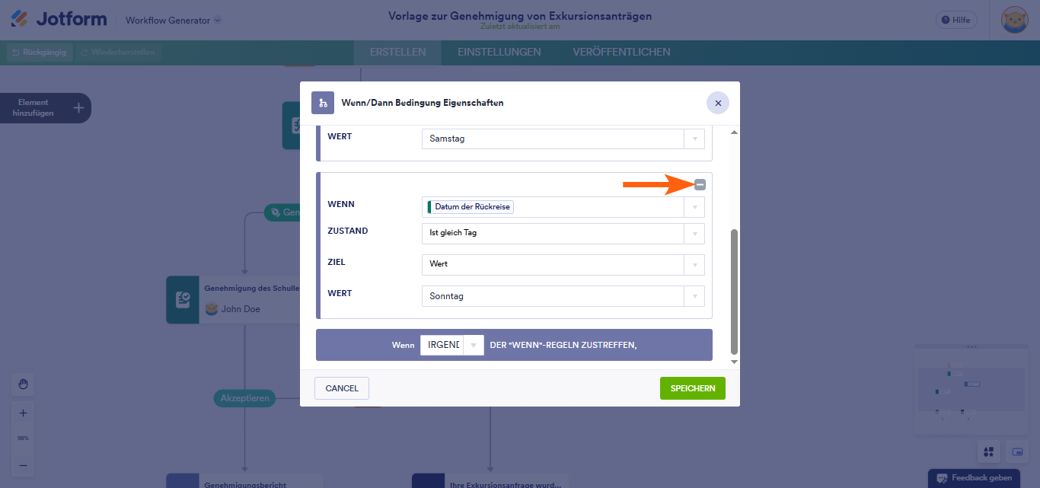The image size is (1040, 488).
Task: Select the hand panning tool
Action: tap(23, 384)
